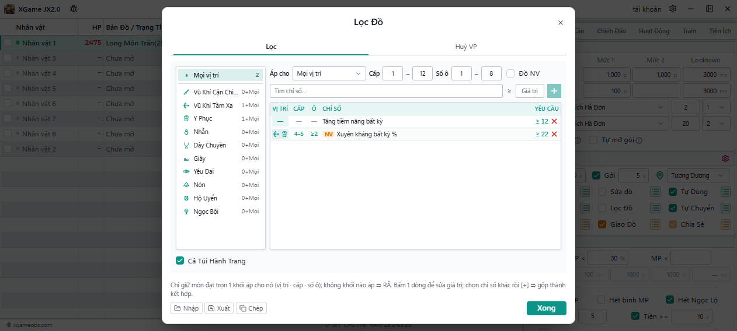Click the Số ô maximum field showing 8
The height and width of the screenshot is (331, 737).
coord(491,73)
